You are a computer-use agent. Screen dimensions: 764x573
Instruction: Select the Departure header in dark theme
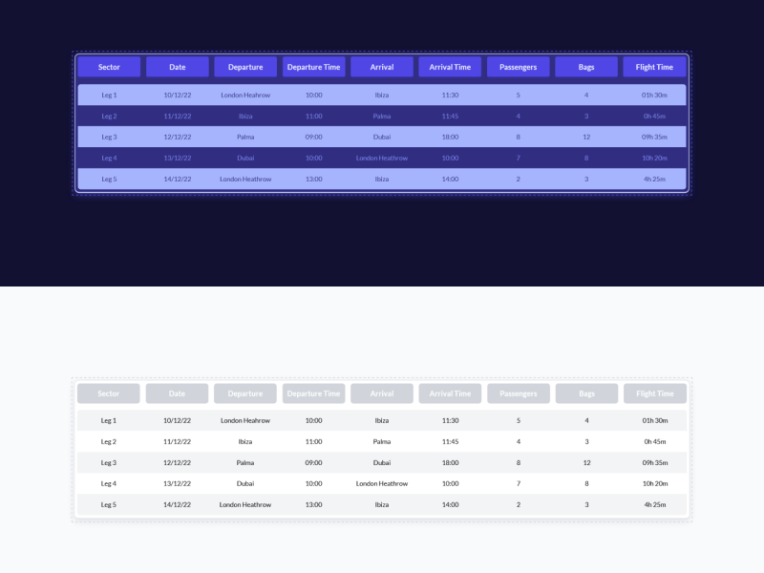(x=245, y=67)
